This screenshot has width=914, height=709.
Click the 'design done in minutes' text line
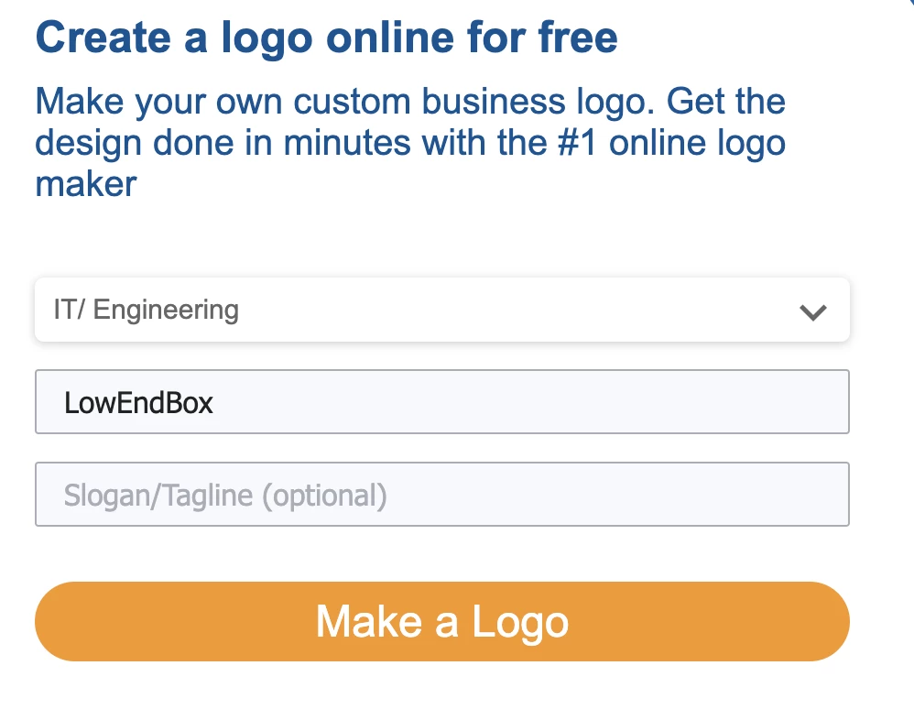coord(220,143)
